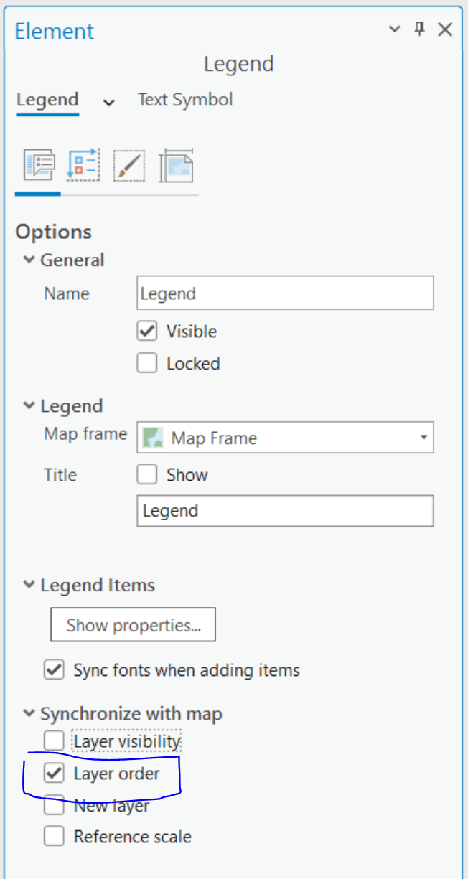Image resolution: width=468 pixels, height=879 pixels.
Task: Click the Name input field
Action: [x=285, y=293]
